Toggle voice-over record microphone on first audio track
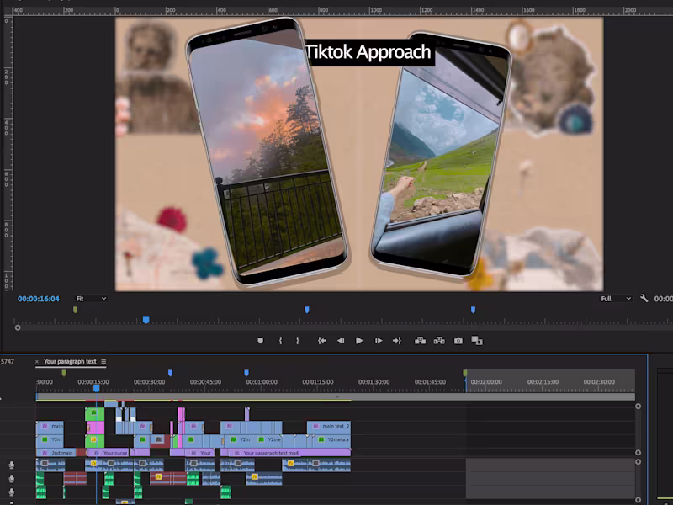Screen dimensions: 673x505 12,465
